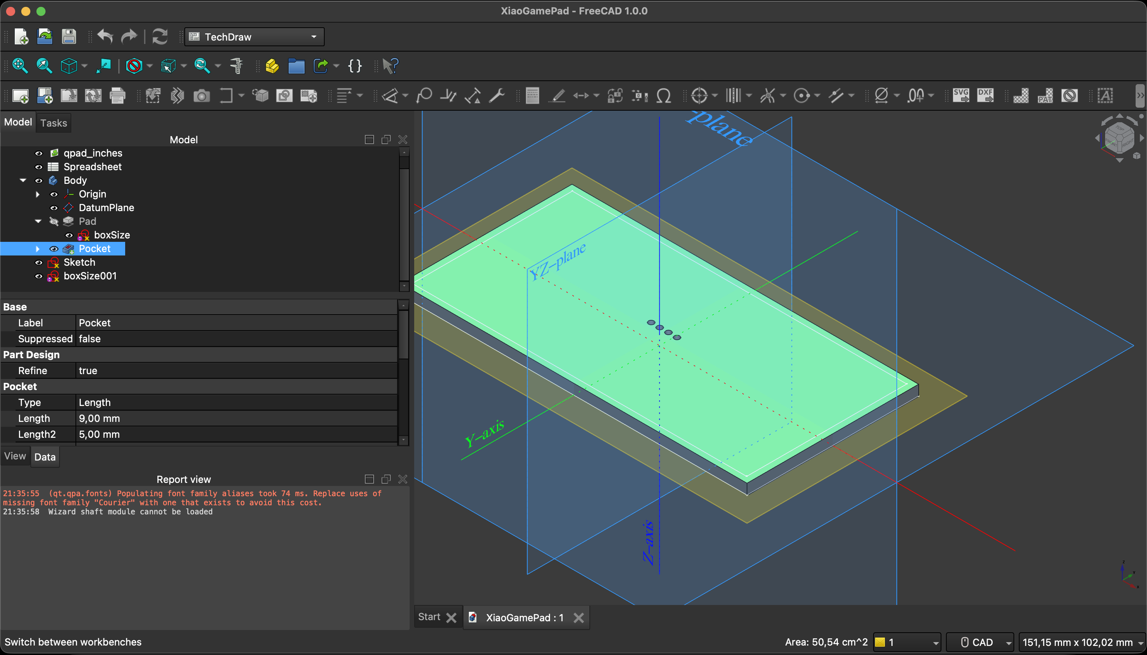Insert a new default drawing page

(21, 96)
